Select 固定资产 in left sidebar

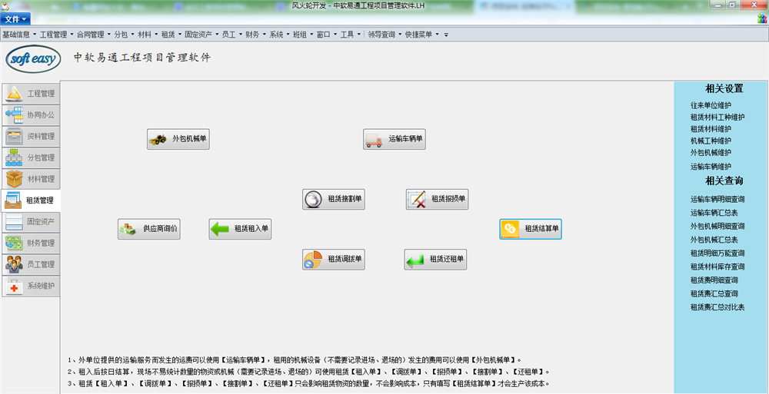pyautogui.click(x=31, y=221)
